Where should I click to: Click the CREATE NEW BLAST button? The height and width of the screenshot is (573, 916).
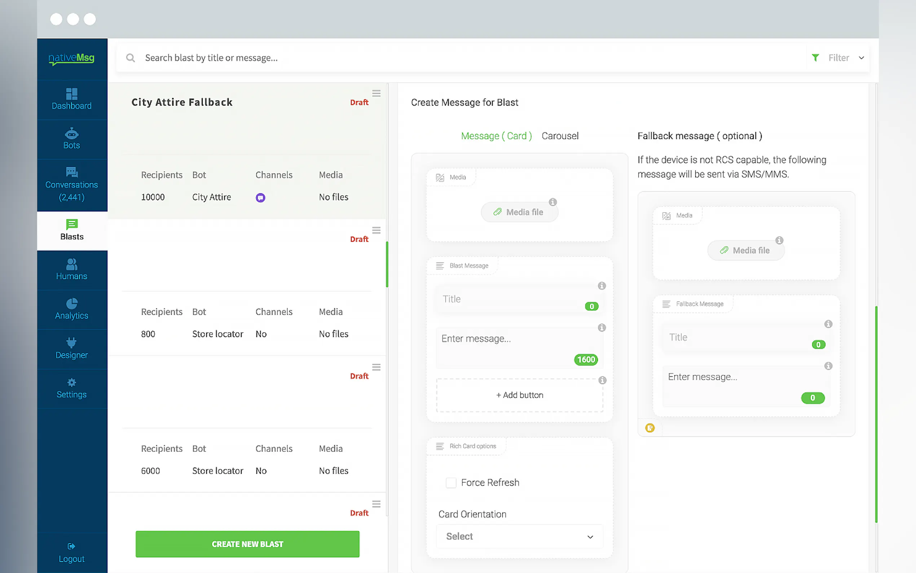pyautogui.click(x=247, y=544)
